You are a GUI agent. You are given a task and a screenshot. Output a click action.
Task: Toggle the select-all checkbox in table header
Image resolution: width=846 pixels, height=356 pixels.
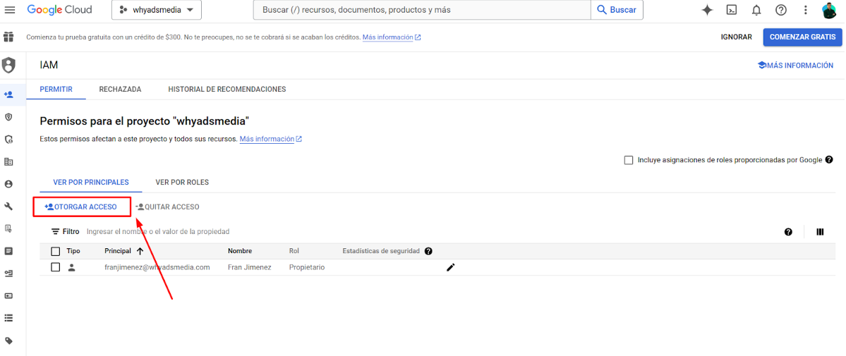coord(56,251)
